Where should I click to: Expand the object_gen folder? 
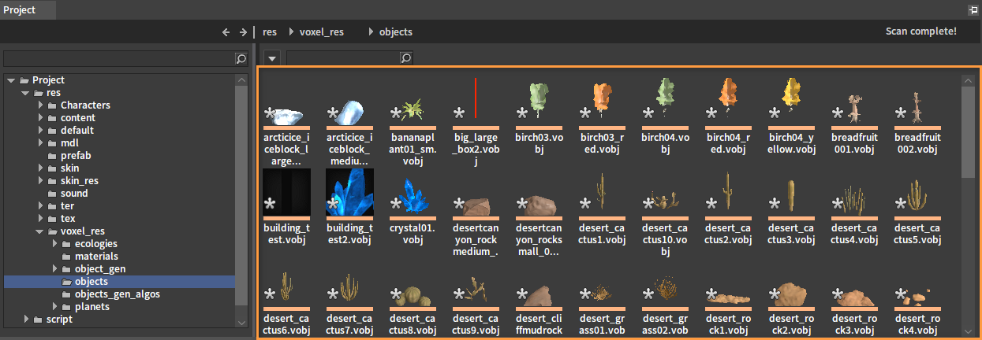(54, 269)
